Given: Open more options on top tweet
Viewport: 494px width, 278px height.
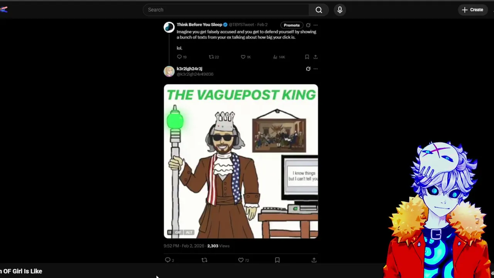Looking at the screenshot, I should coord(315,25).
